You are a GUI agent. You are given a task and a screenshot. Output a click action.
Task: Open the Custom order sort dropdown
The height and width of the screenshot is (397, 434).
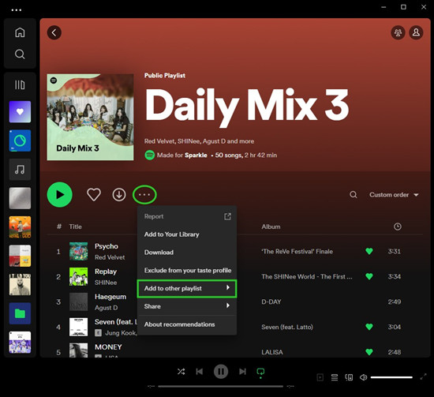[394, 195]
